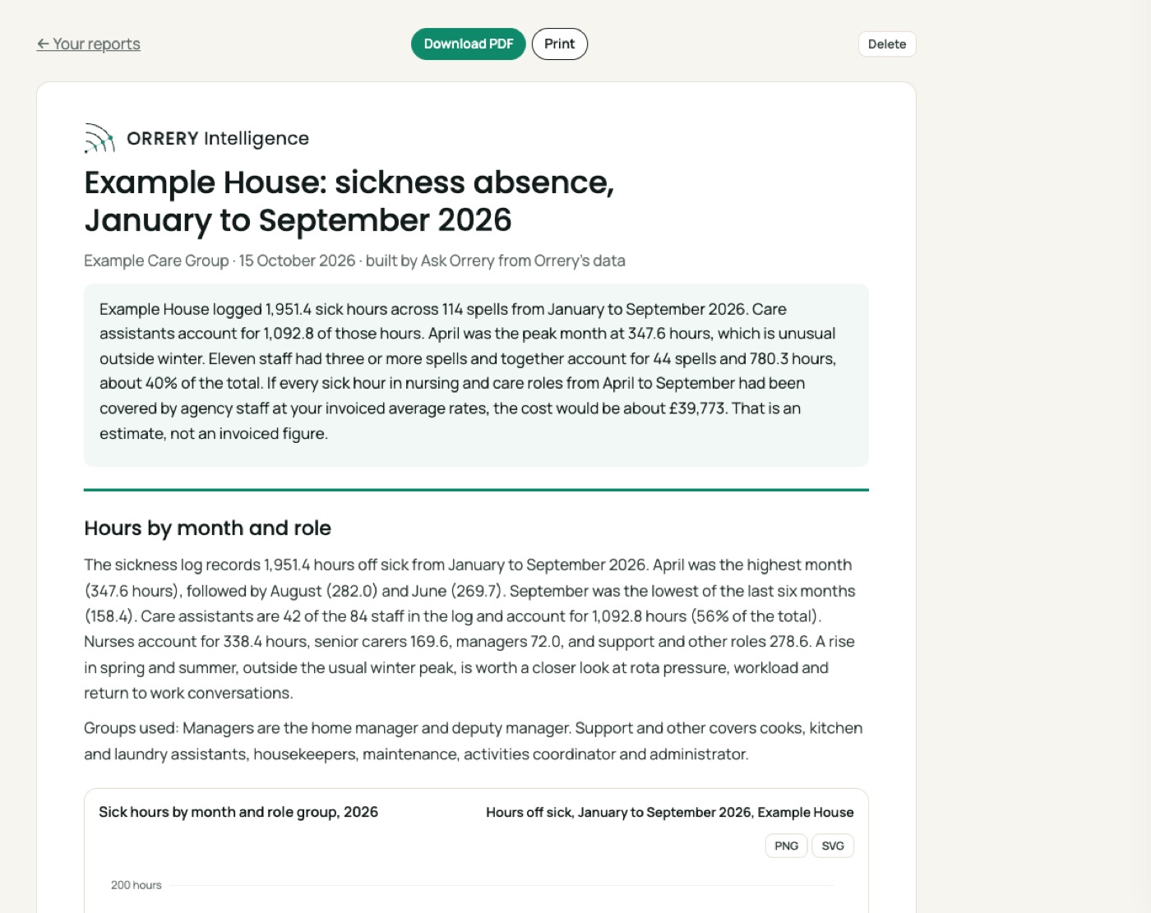Screen dimensions: 1151x913
Task: Click the 'Hours by month and role' heading
Action: [x=207, y=528]
